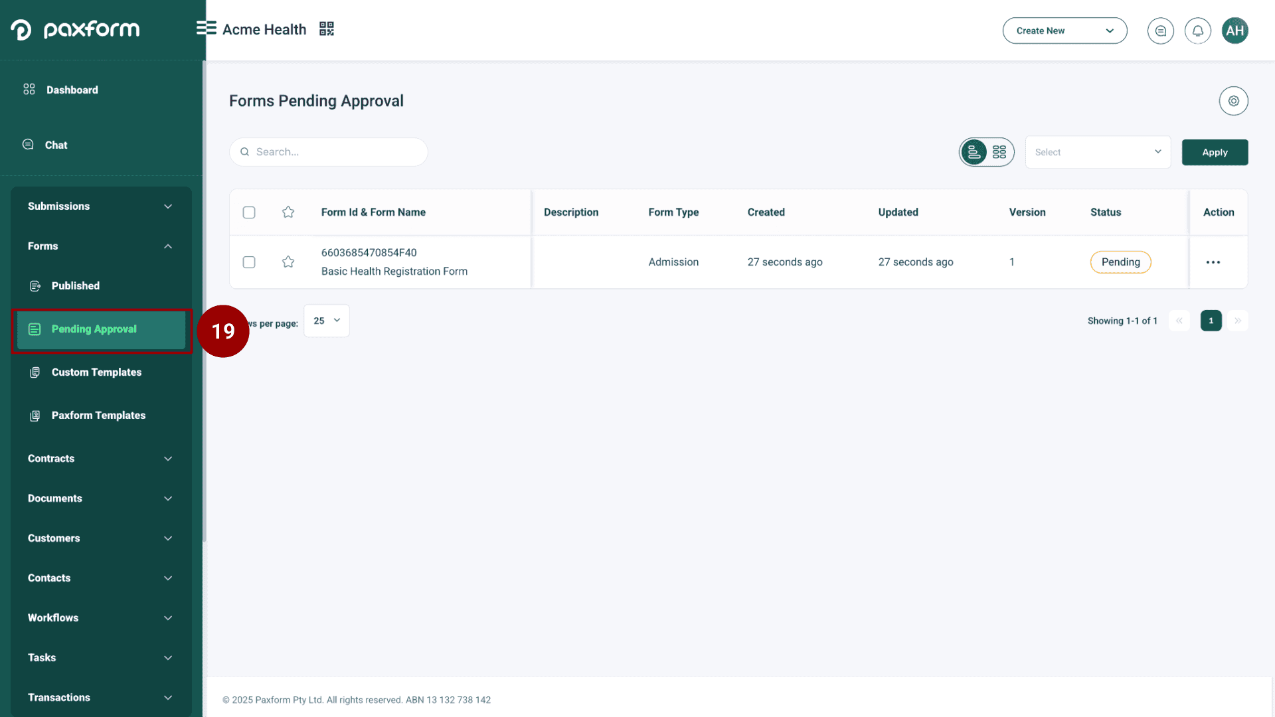Star the Basic Health Registration Form row
The height and width of the screenshot is (717, 1275).
pyautogui.click(x=288, y=262)
